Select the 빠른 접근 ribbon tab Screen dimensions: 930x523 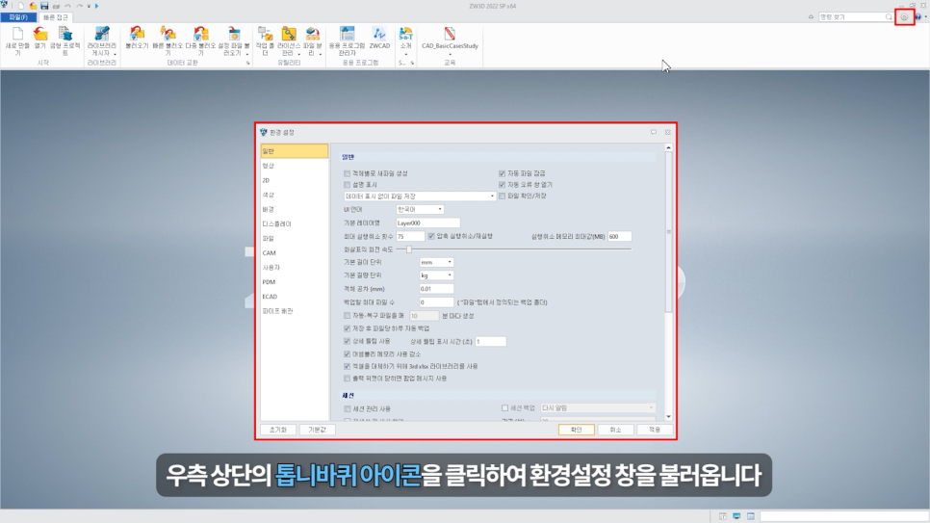(x=56, y=17)
